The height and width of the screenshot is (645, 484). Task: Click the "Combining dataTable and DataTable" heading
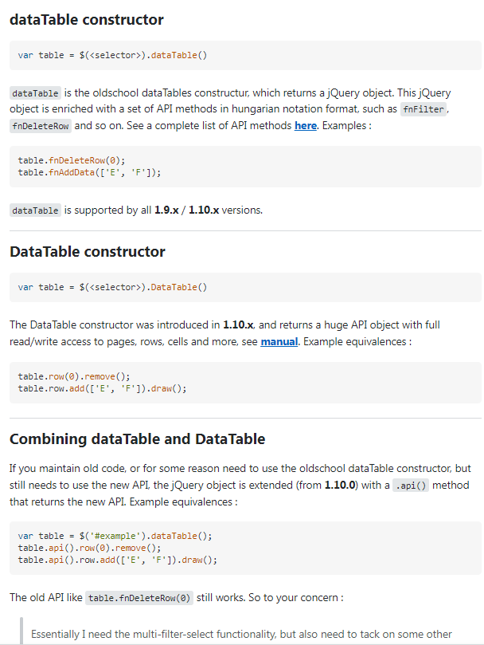tap(137, 439)
